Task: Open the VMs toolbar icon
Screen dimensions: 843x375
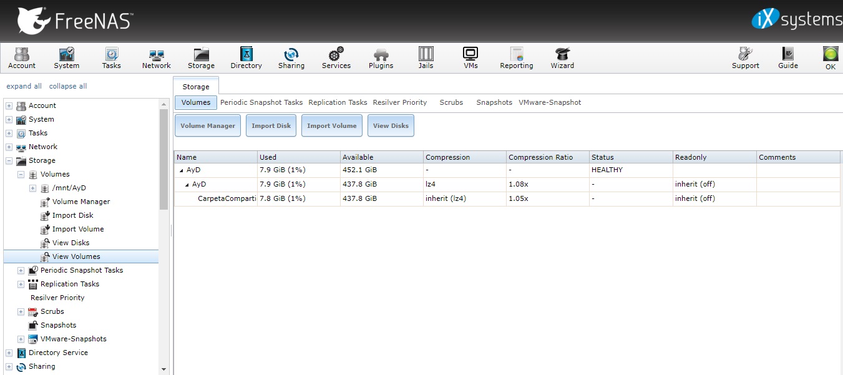Action: coord(470,58)
